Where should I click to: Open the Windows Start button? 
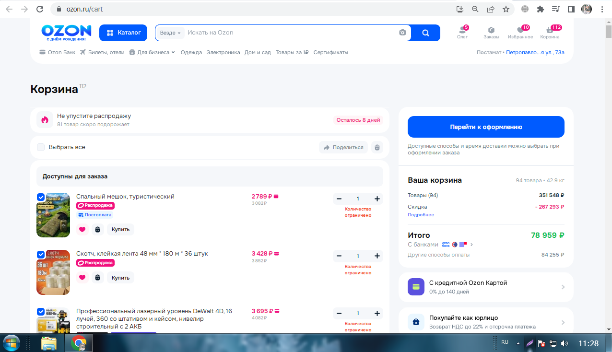pos(11,343)
